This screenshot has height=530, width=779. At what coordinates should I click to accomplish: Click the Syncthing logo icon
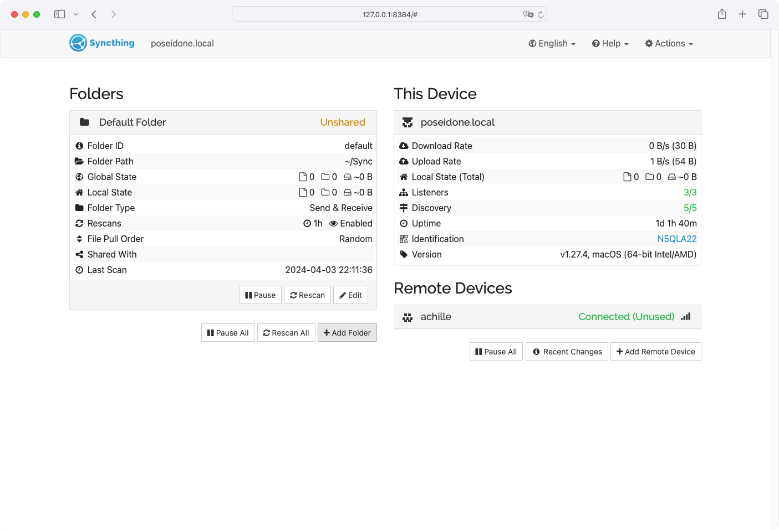coord(78,43)
